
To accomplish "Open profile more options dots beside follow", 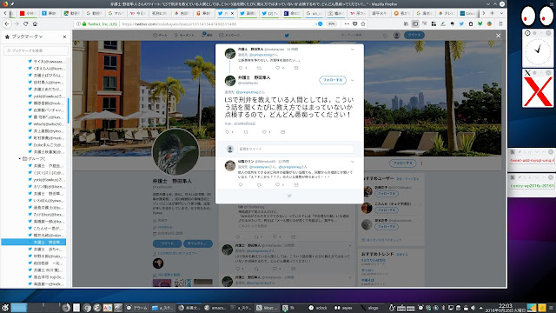I will point(421,163).
